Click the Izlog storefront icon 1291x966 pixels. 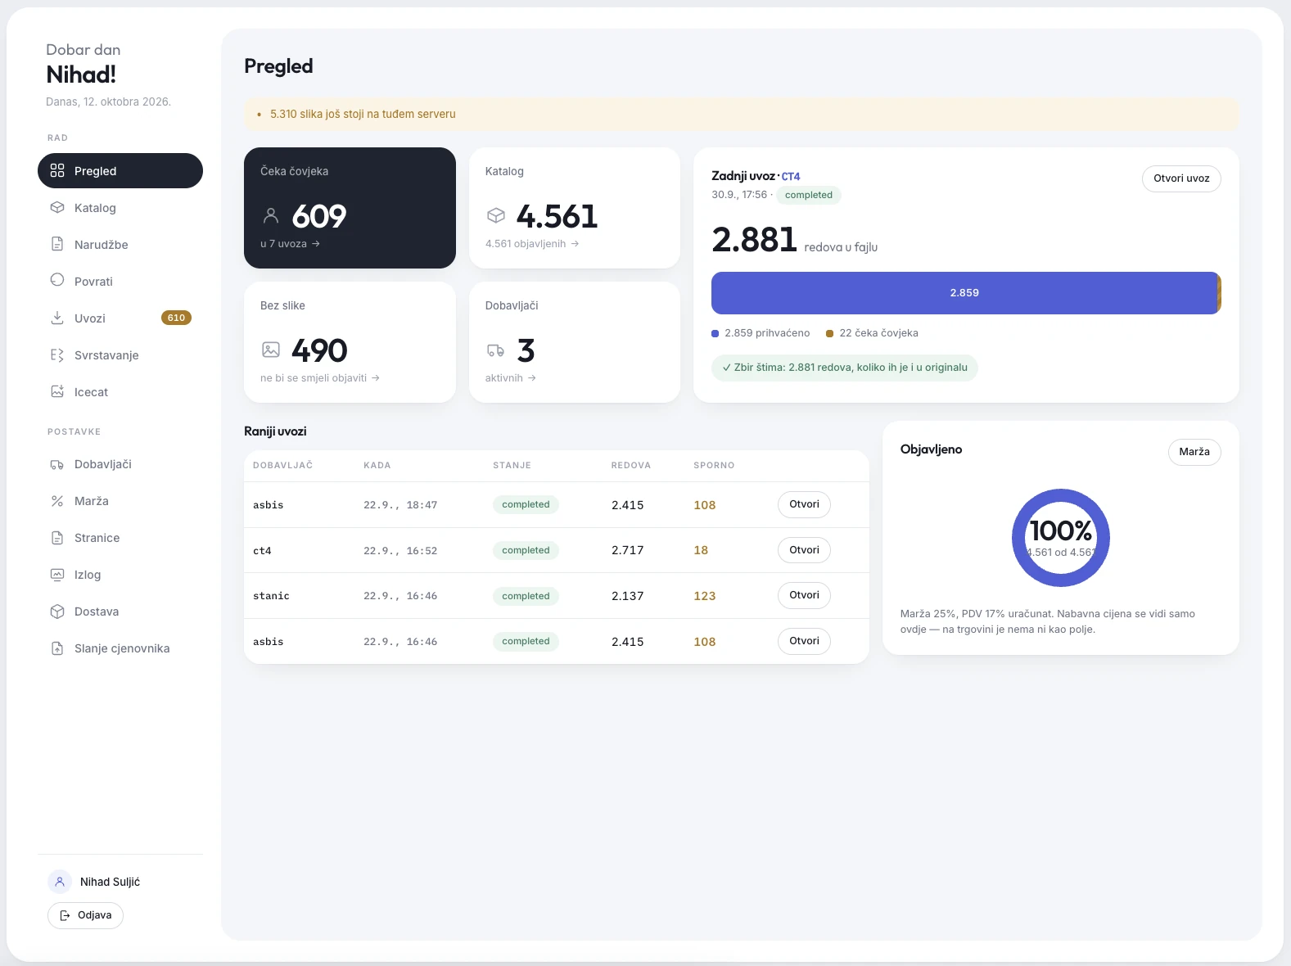tap(57, 575)
